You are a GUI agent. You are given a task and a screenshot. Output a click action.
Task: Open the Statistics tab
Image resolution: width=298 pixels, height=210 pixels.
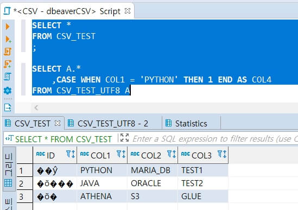point(191,124)
